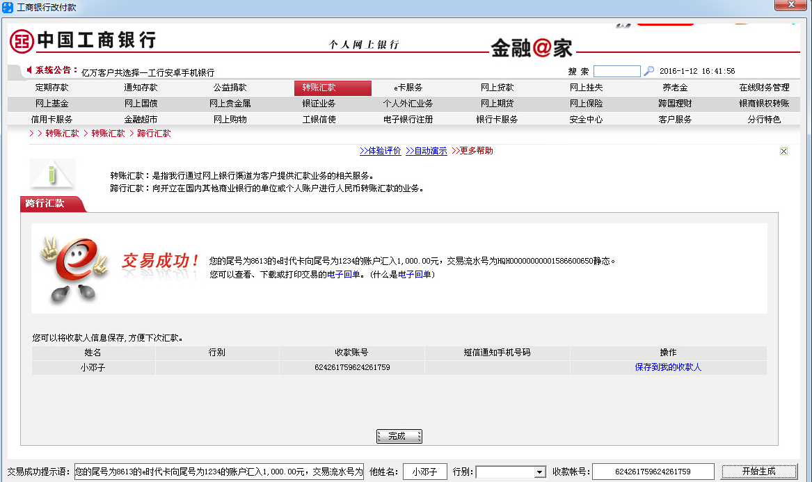Click account number 624261759624261759 in table
Screen dimensions: 812x482
[x=352, y=367]
